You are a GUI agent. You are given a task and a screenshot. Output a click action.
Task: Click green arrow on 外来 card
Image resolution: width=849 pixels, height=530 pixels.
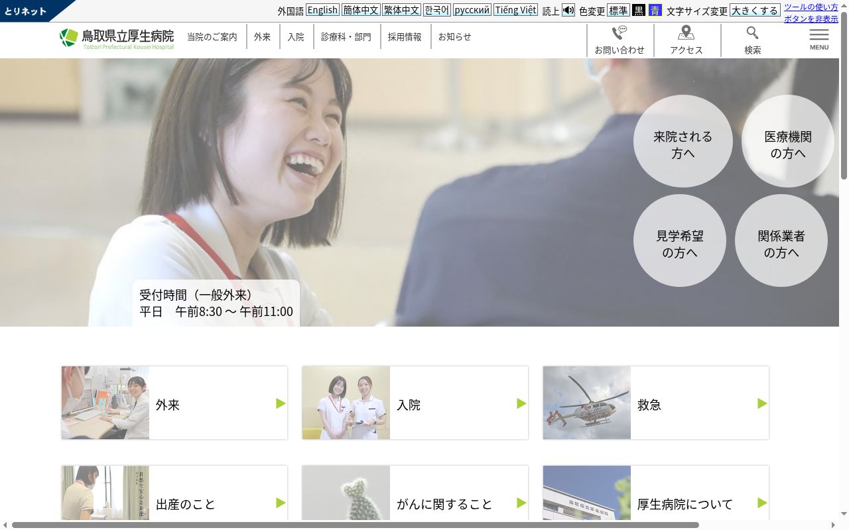click(281, 403)
